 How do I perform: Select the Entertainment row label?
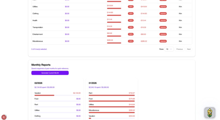click(37, 34)
